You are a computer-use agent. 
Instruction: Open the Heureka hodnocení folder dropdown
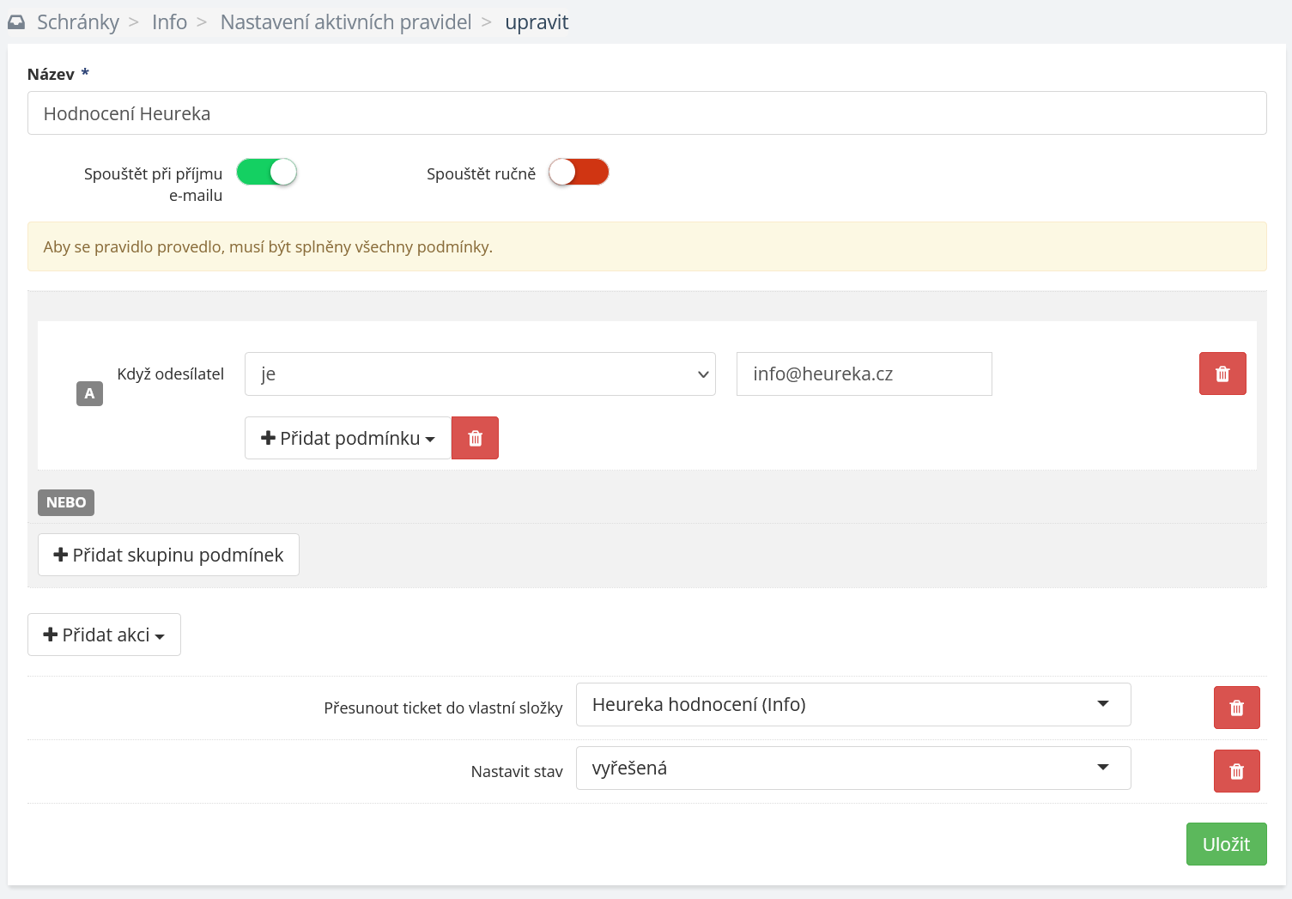[x=852, y=704]
